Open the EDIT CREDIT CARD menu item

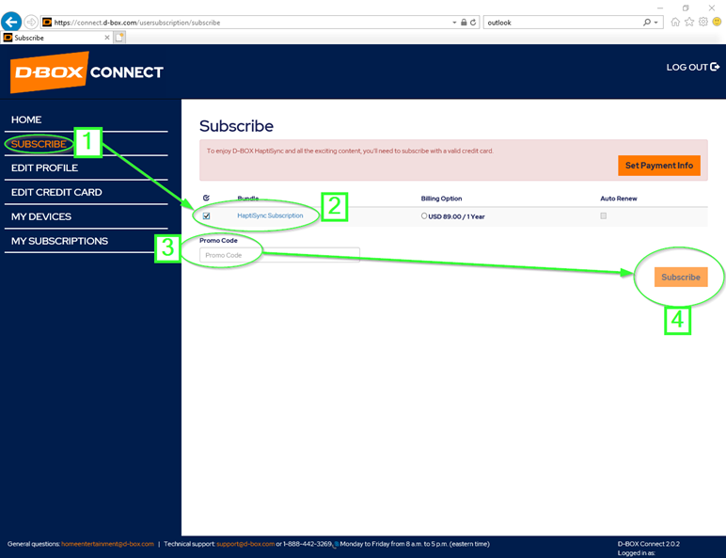tap(56, 192)
